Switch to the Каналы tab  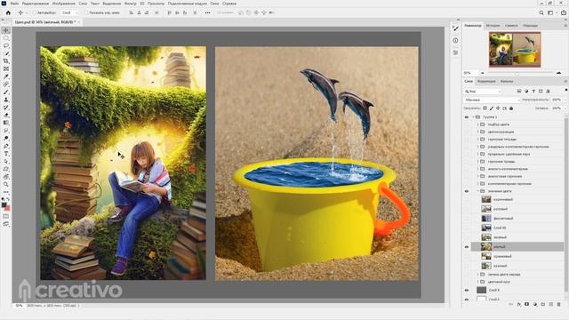(507, 81)
